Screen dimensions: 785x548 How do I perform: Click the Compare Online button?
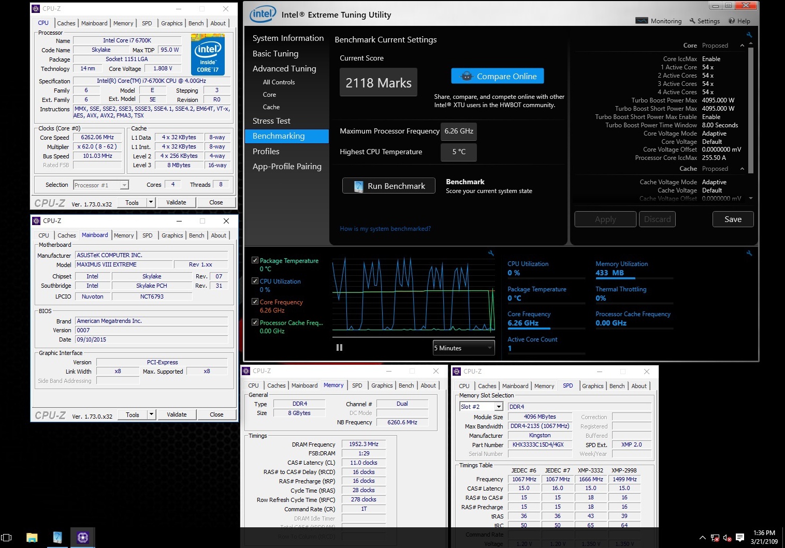498,76
